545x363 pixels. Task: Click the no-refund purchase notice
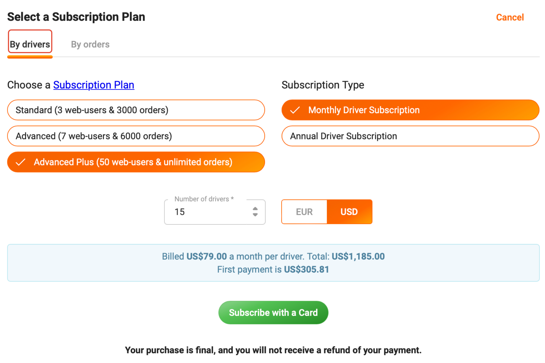273,350
